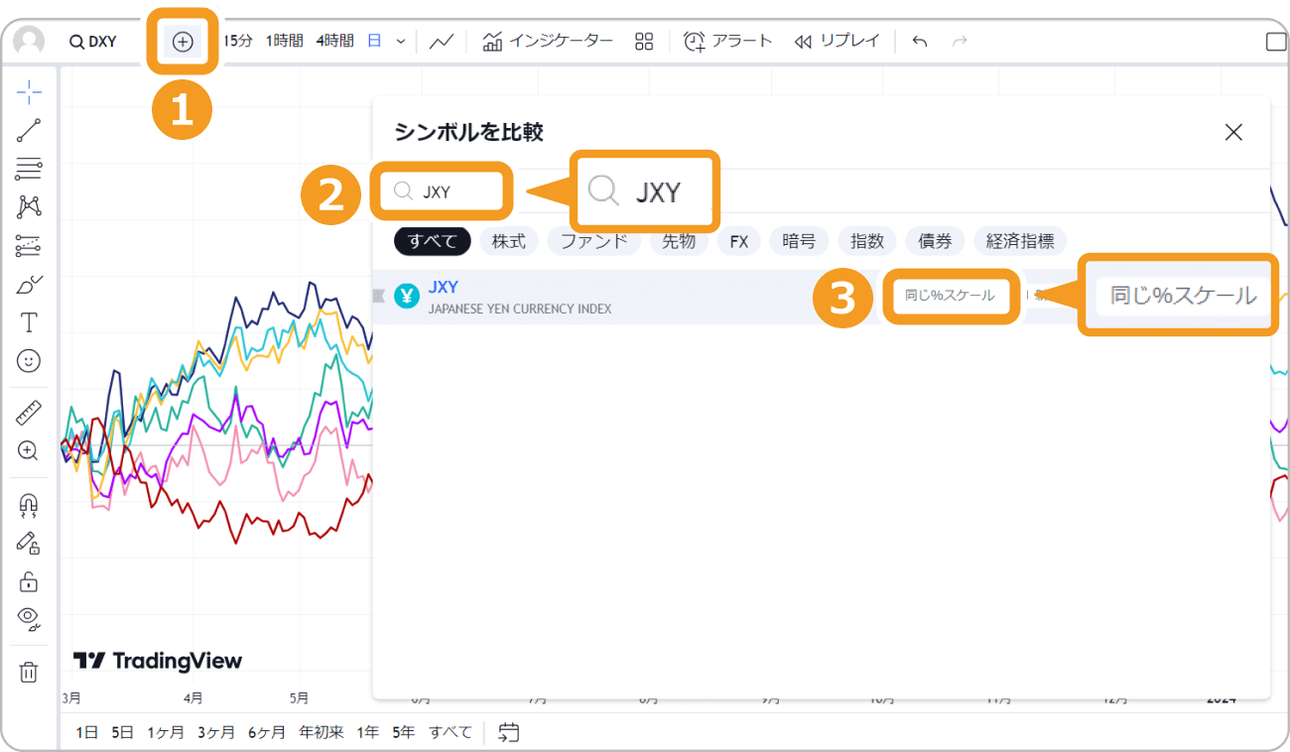Image resolution: width=1290 pixels, height=752 pixels.
Task: Select the 株式 filter tab
Action: pyautogui.click(x=509, y=241)
